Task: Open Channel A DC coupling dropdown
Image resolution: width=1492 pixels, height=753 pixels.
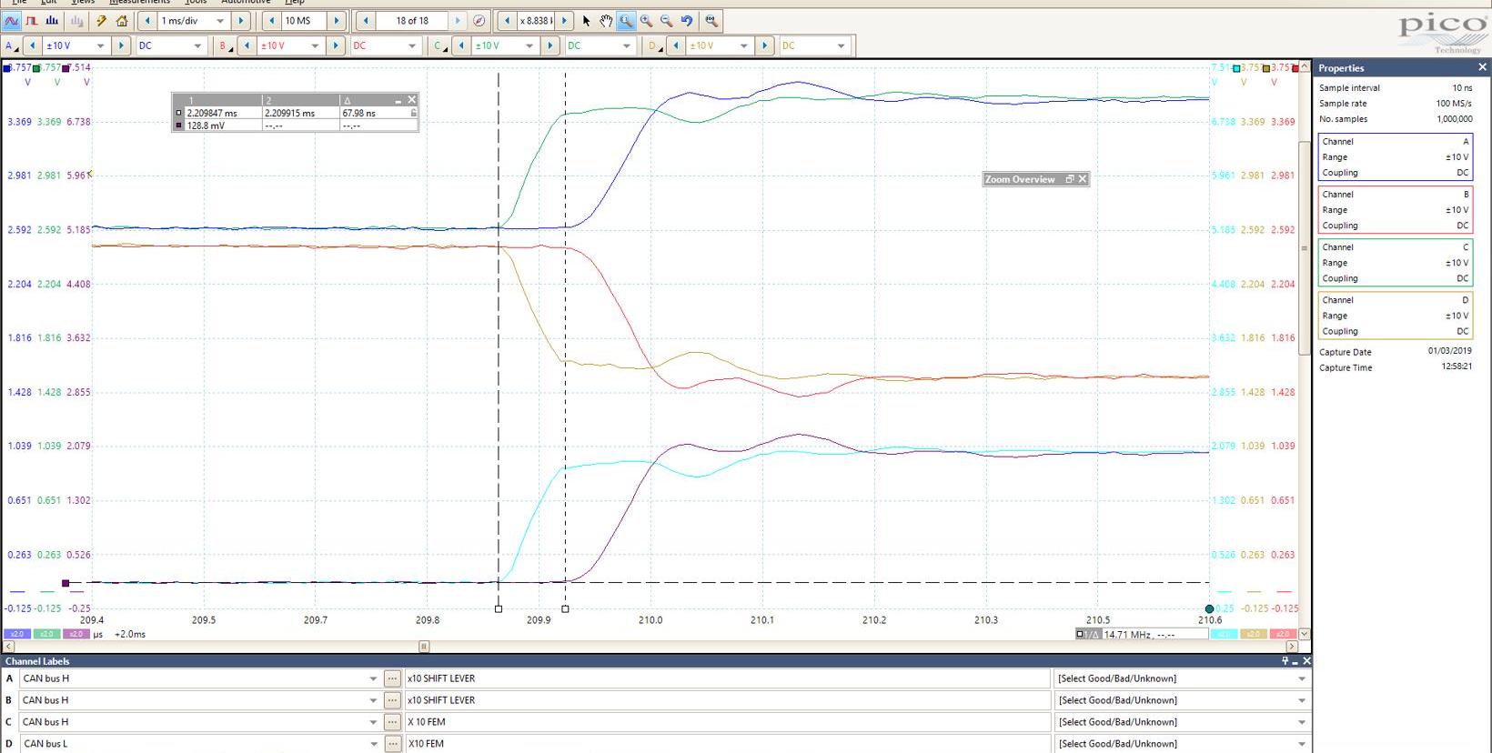Action: pyautogui.click(x=197, y=45)
